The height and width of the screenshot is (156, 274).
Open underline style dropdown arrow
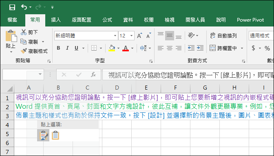83,48
